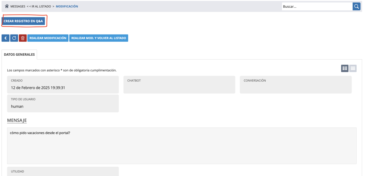
Task: Reload the record with refresh icon
Action: [14, 38]
